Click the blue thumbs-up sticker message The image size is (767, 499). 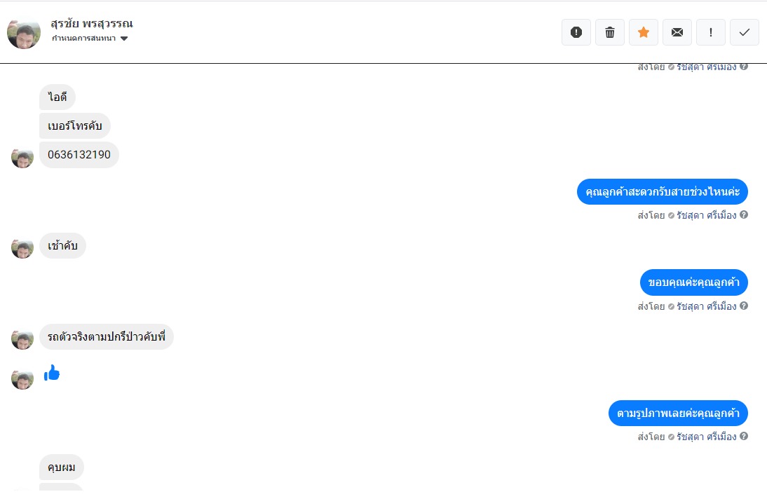pyautogui.click(x=52, y=374)
